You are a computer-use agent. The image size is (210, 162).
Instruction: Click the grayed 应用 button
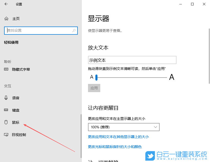pos(94,88)
